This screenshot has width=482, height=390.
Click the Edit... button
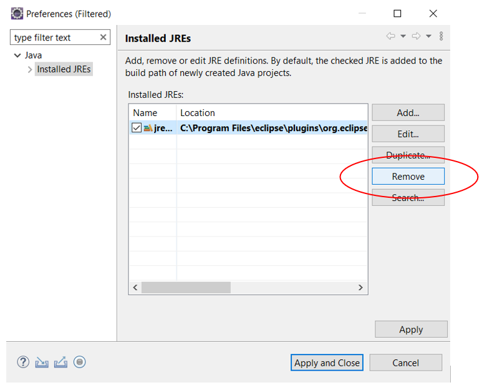pyautogui.click(x=408, y=134)
